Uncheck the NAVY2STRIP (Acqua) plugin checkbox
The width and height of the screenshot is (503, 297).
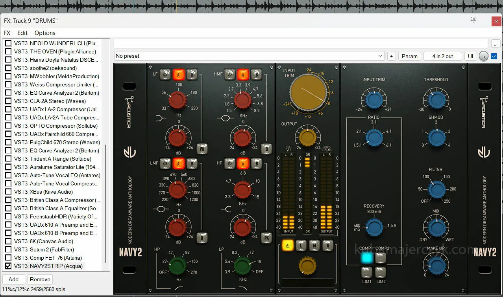pyautogui.click(x=8, y=266)
